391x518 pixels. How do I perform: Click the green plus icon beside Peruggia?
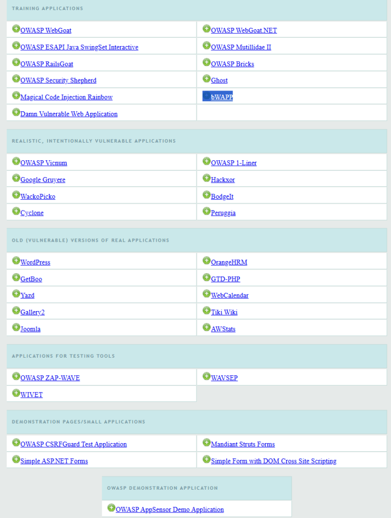[x=207, y=211]
